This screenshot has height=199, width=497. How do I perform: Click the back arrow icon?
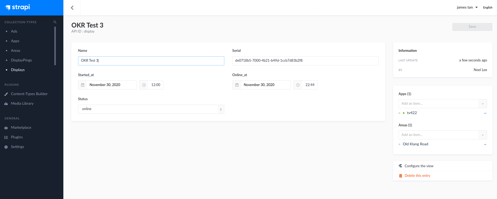coord(72,8)
